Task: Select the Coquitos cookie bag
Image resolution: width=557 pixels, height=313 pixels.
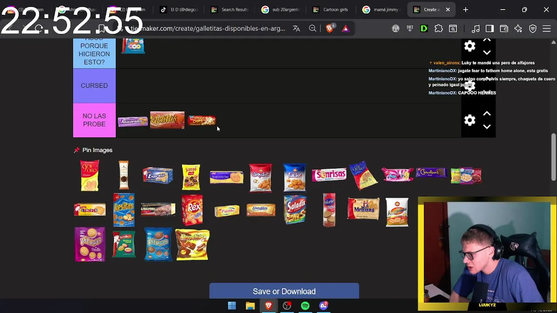Action: pos(261,178)
